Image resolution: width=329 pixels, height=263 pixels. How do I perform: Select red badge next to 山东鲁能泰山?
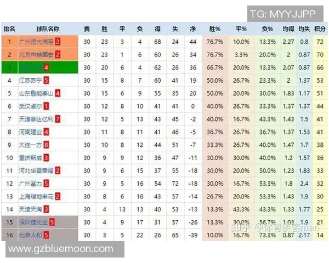click(58, 93)
